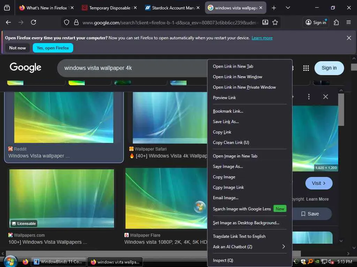Choose Open Link in New Tab
The image size is (357, 267).
pyautogui.click(x=250, y=66)
